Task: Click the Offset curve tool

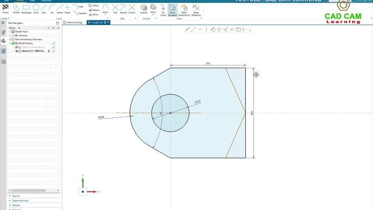Action: tap(93, 5)
